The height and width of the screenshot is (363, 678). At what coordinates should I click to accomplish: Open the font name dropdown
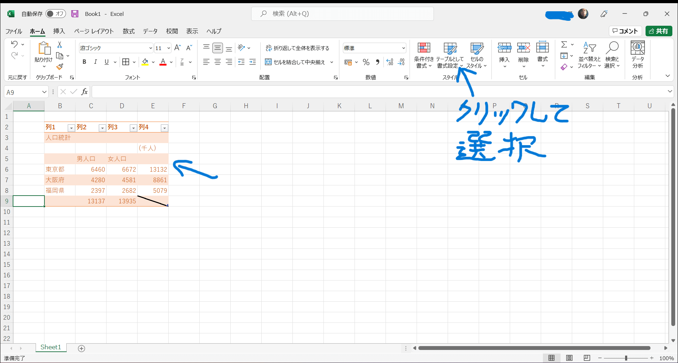coord(151,48)
